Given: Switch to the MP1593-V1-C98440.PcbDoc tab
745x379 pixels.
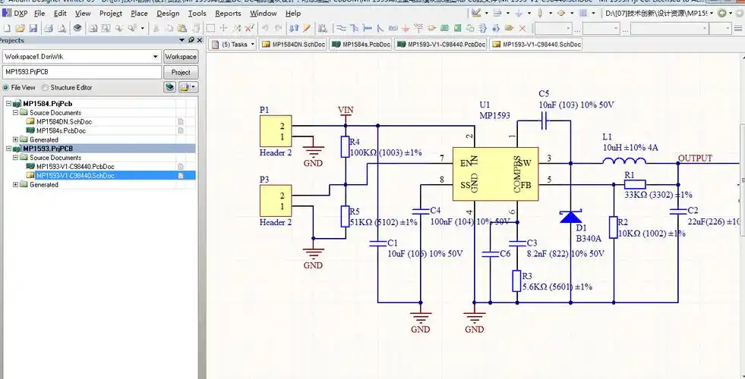Looking at the screenshot, I should (442, 45).
